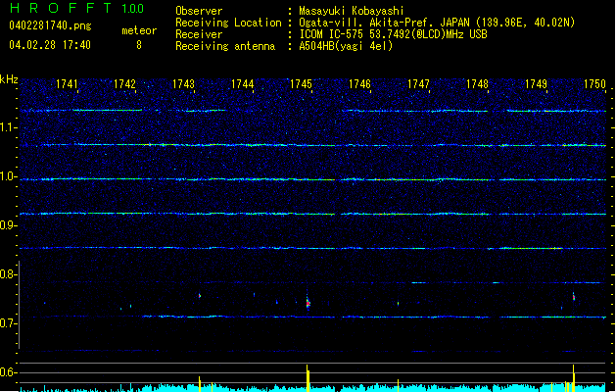Click the meteor count value 8
This screenshot has height=392, width=616.
point(139,45)
